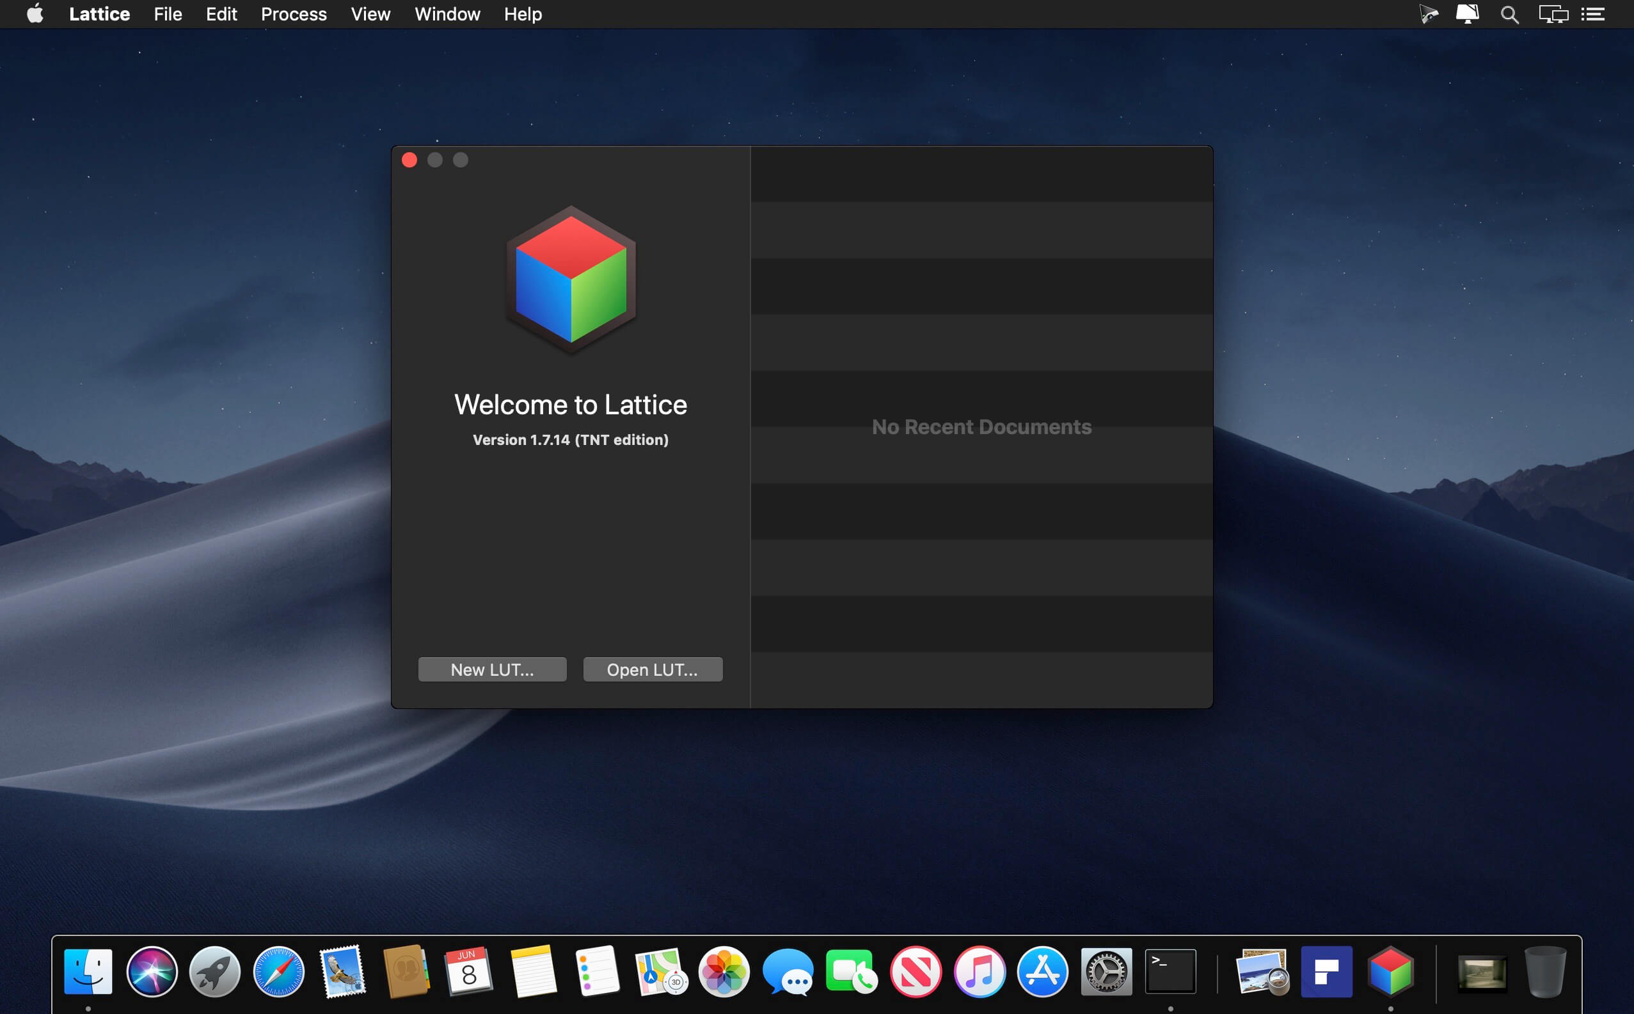Open the Process menu
The image size is (1634, 1014).
click(x=293, y=14)
